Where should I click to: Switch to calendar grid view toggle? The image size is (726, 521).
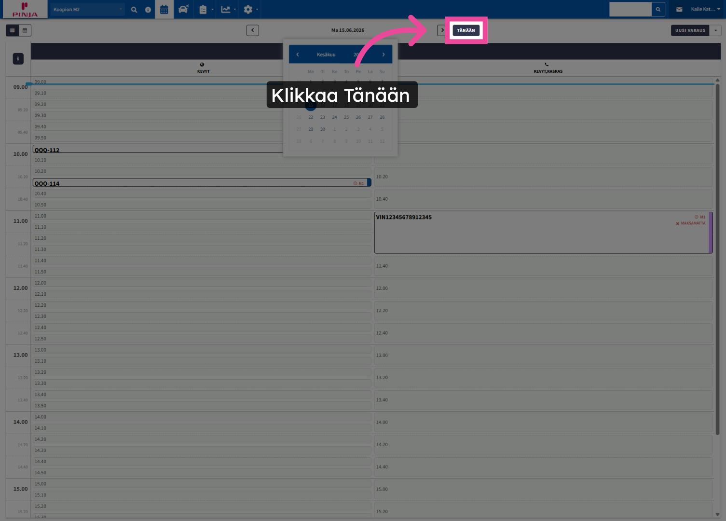click(25, 30)
